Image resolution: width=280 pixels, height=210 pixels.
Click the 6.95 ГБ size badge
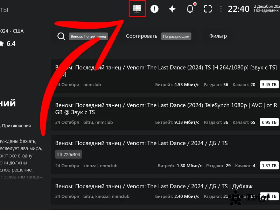[x=269, y=122]
